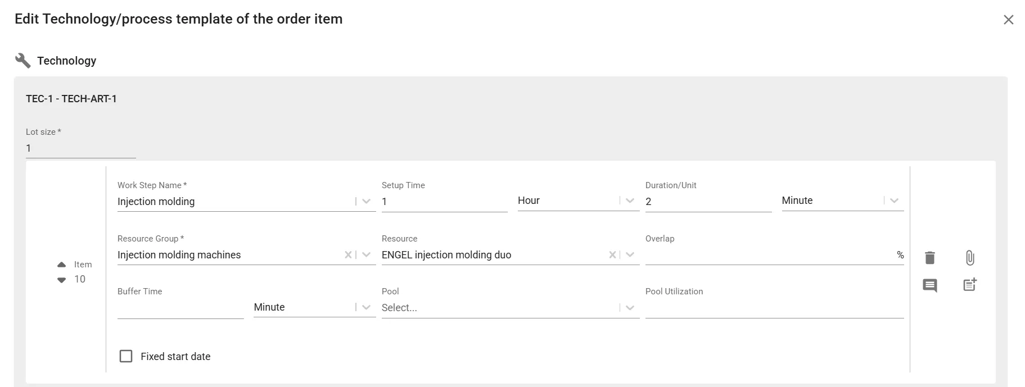
Task: Expand the Work Step Name dropdown
Action: (x=367, y=201)
